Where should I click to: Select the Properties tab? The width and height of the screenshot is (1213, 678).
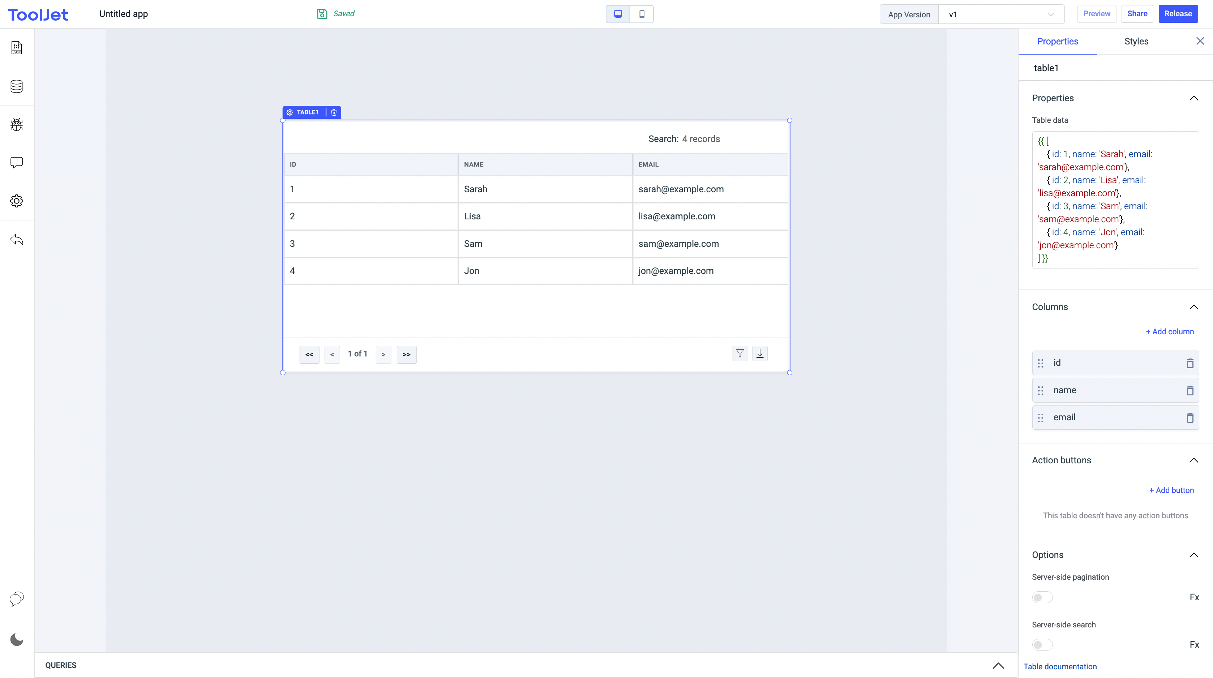(x=1057, y=42)
